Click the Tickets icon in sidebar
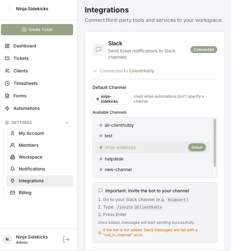The width and height of the screenshot is (231, 251). pos(7,58)
